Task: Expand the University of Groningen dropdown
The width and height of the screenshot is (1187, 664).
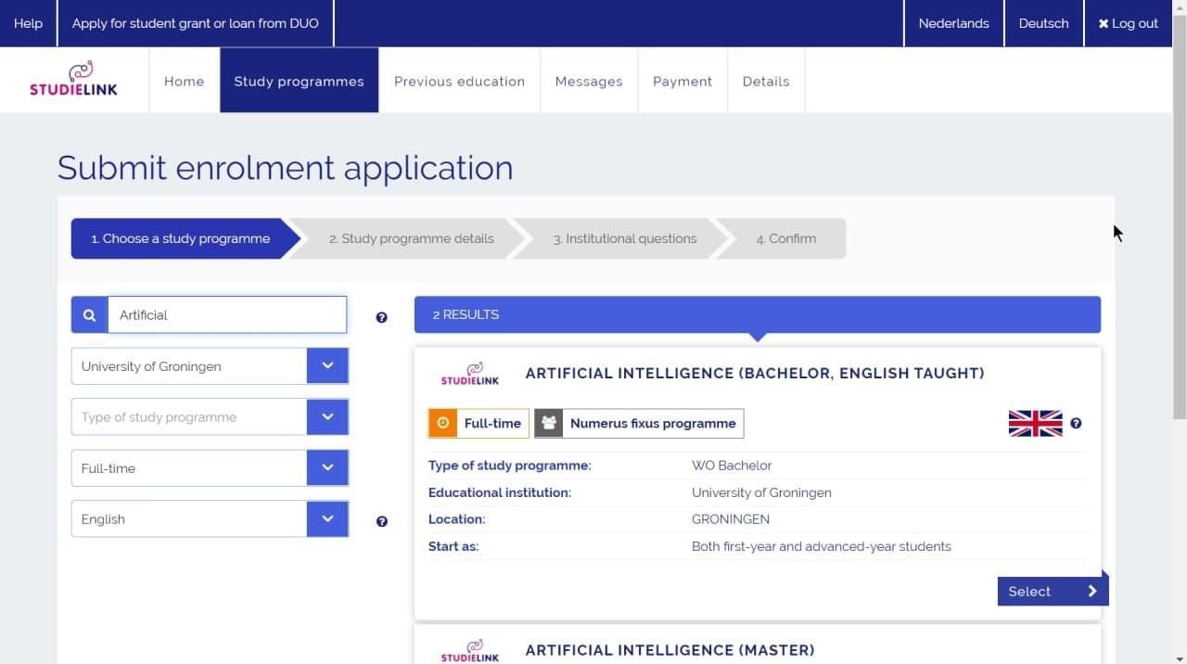Action: pos(327,366)
